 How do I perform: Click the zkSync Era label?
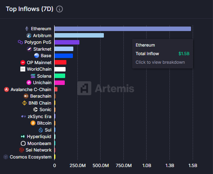(x=40, y=116)
